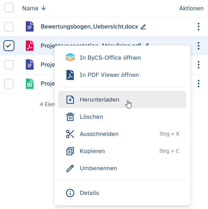Click the Details info circle icon
This screenshot has width=208, height=209.
70,193
